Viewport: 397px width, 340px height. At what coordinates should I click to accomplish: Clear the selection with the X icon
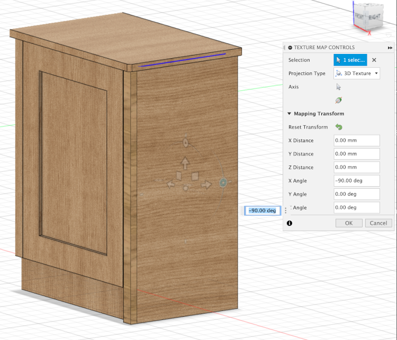coord(374,60)
